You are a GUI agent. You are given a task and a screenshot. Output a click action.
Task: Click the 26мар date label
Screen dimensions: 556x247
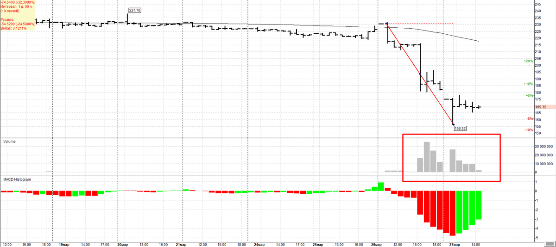[376, 244]
